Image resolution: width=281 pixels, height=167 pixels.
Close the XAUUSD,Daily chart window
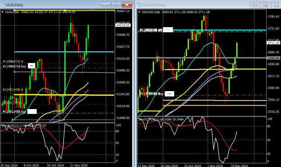(x=277, y=5)
